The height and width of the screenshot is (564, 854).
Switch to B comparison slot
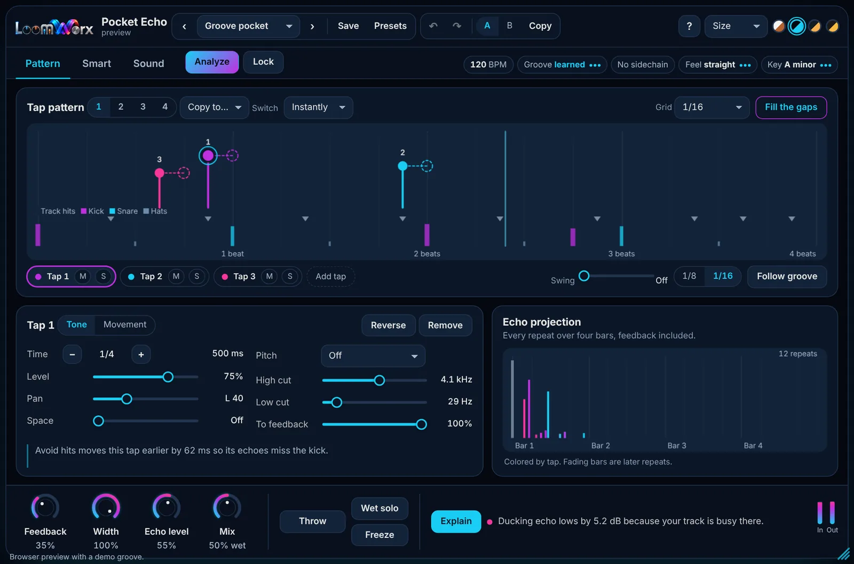[x=509, y=26]
